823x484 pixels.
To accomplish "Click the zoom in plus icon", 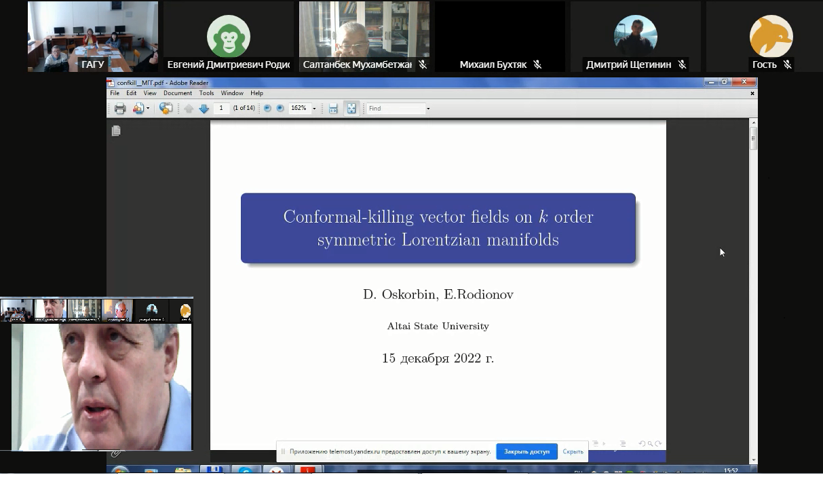I will click(x=280, y=109).
